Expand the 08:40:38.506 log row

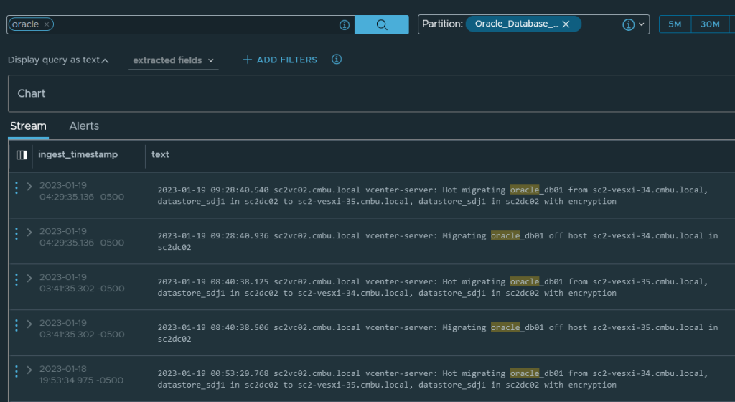[x=29, y=324]
